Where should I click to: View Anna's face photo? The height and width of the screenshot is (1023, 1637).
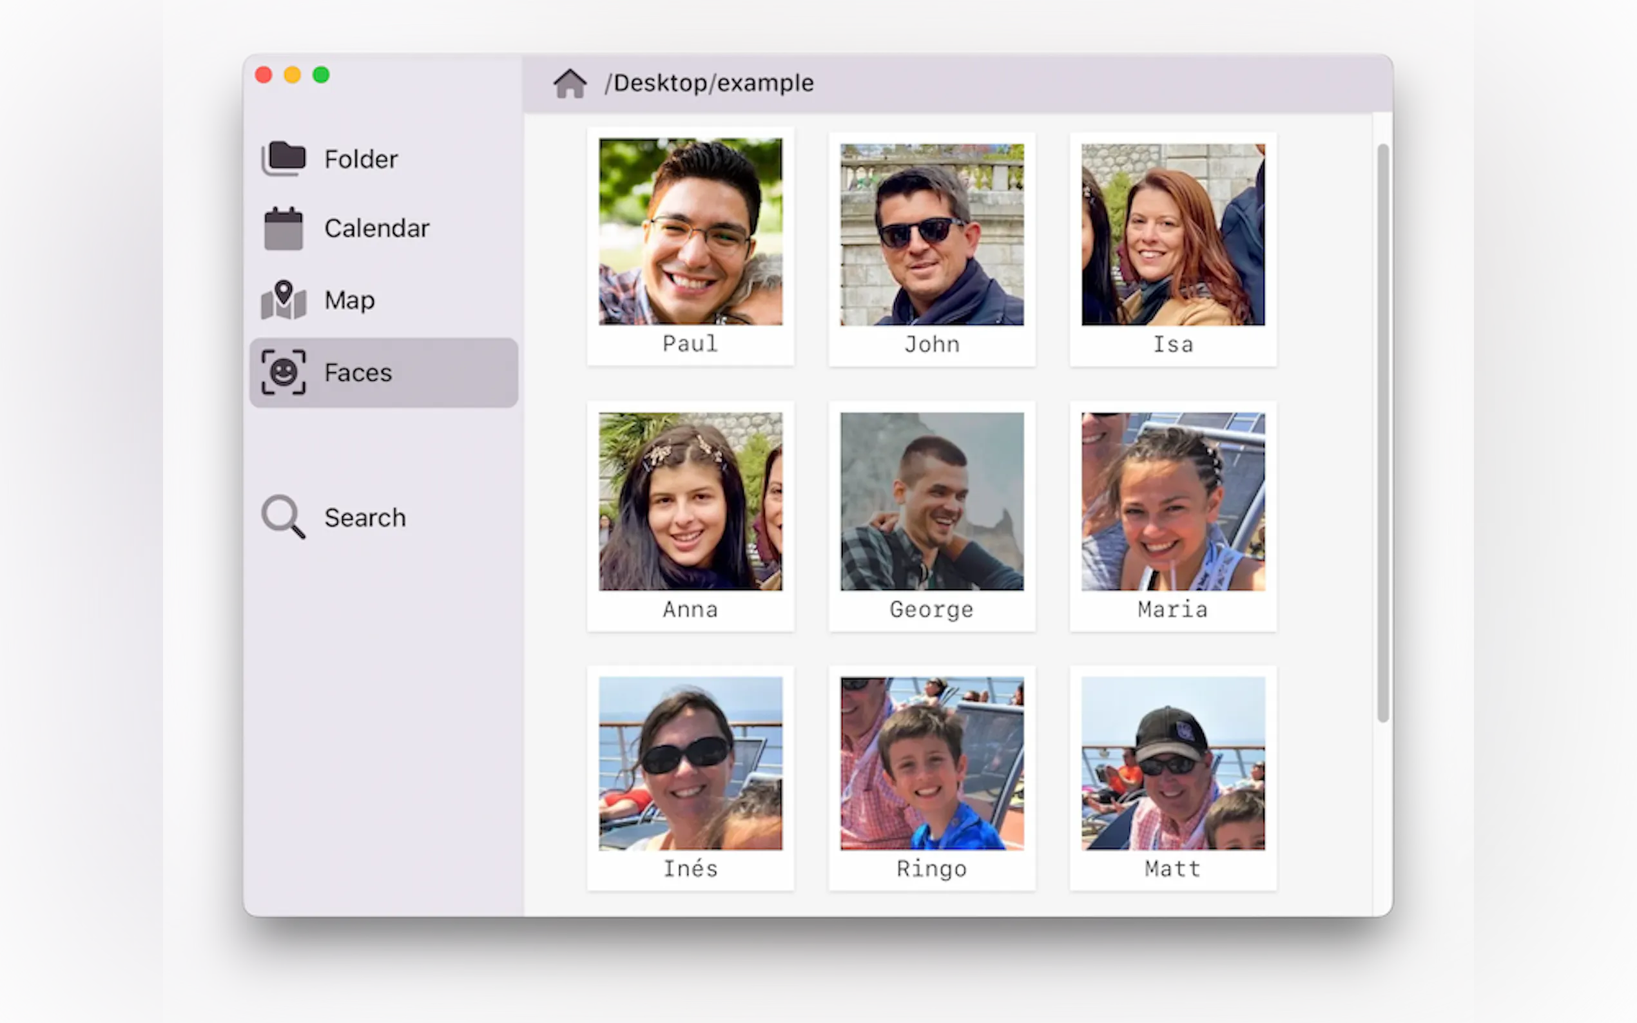tap(690, 501)
